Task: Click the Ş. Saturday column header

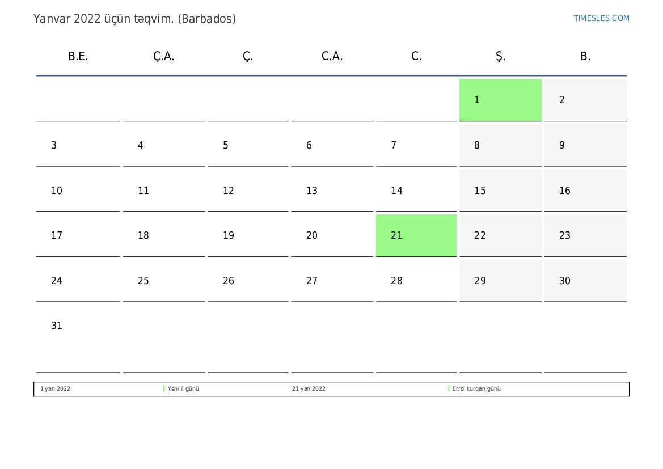Action: pos(500,56)
